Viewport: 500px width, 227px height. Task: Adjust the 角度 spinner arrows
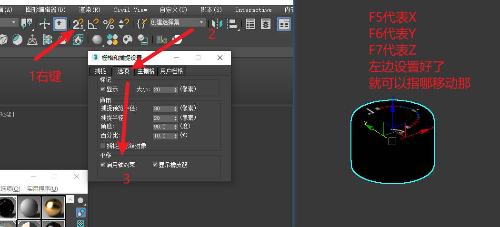tap(175, 127)
